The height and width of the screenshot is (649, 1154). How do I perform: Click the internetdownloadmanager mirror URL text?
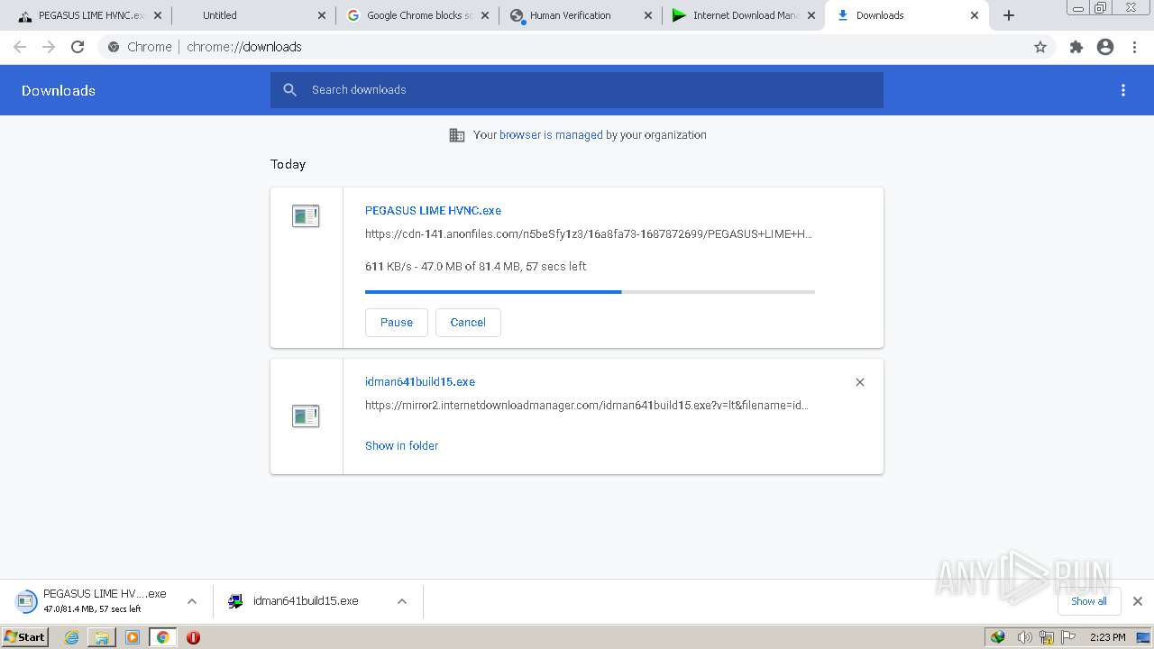587,406
